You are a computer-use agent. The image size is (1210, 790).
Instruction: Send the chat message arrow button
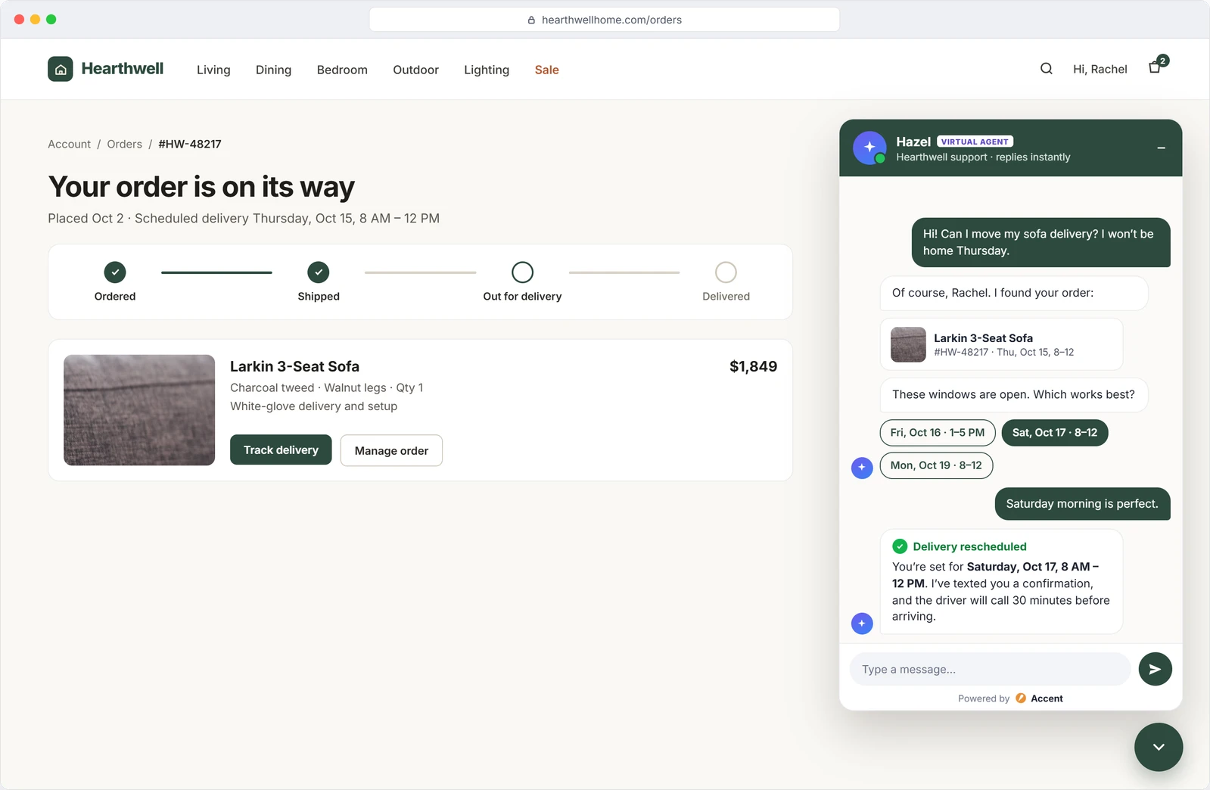(x=1155, y=669)
